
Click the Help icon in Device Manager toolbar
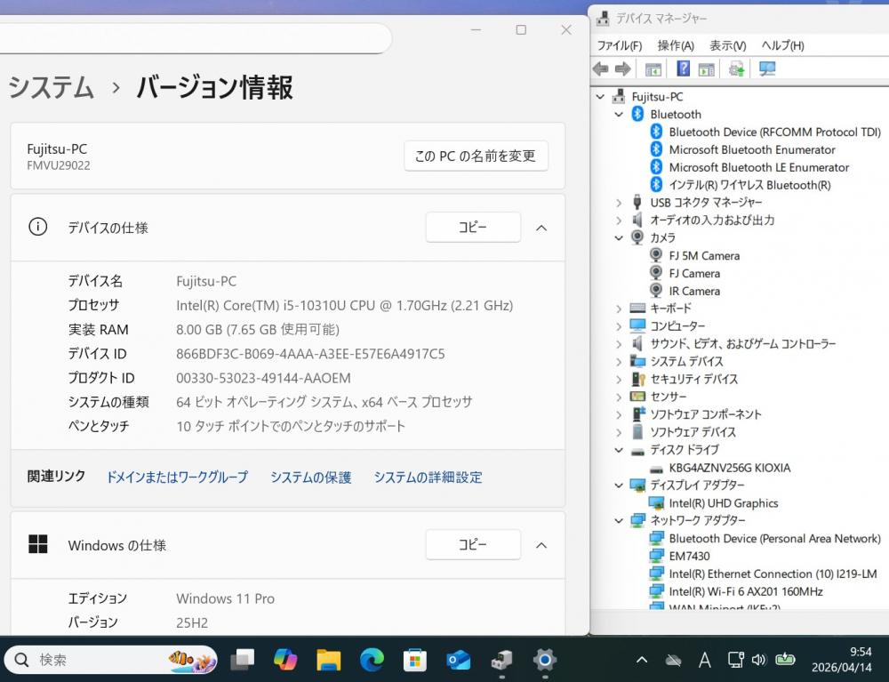point(683,69)
